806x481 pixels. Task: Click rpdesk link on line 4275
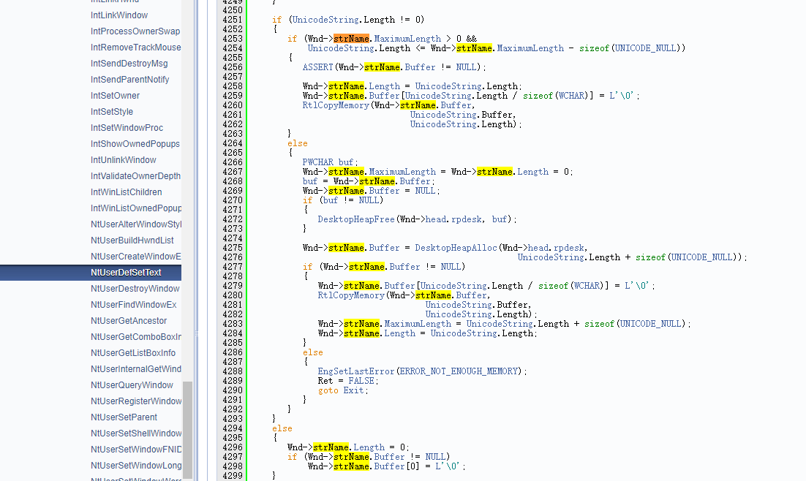coord(569,248)
